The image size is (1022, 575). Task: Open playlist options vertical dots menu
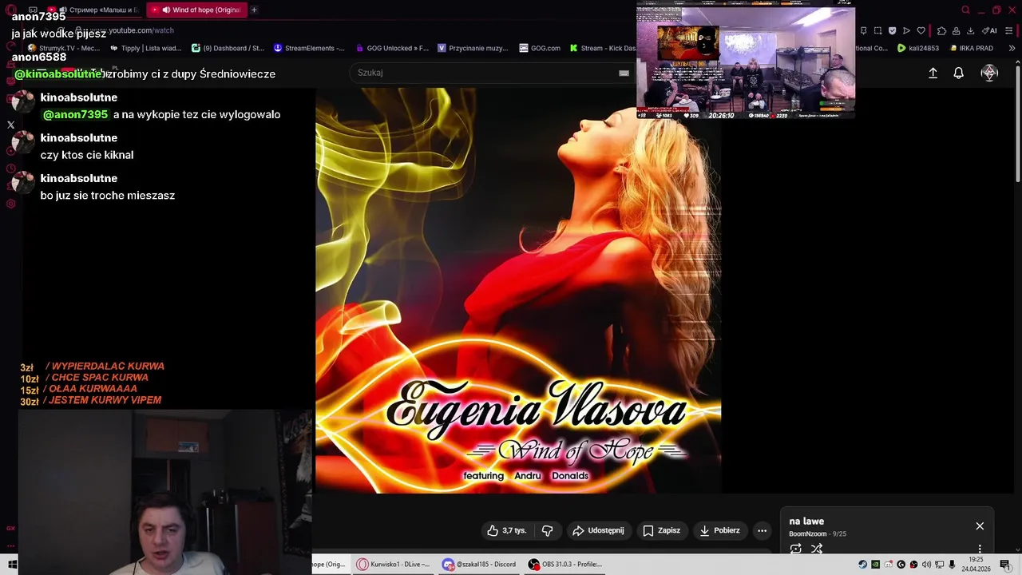tap(980, 549)
